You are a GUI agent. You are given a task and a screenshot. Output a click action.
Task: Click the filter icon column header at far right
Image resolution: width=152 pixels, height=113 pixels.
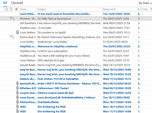pos(151,9)
